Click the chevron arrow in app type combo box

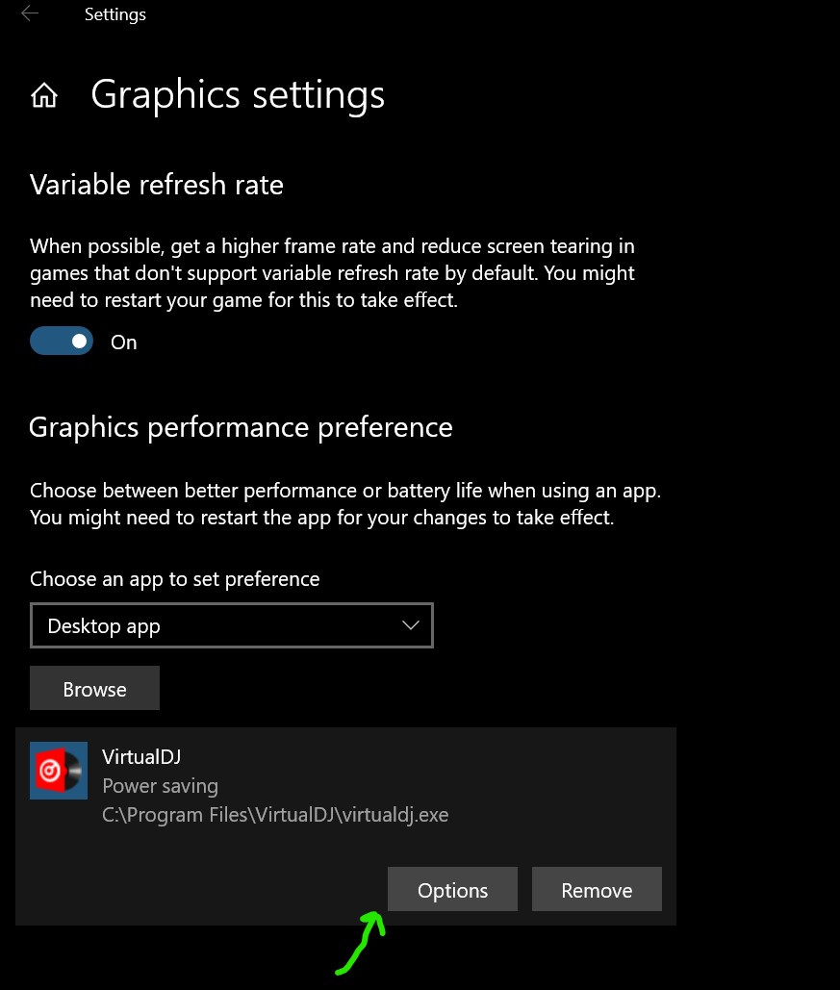pyautogui.click(x=411, y=625)
